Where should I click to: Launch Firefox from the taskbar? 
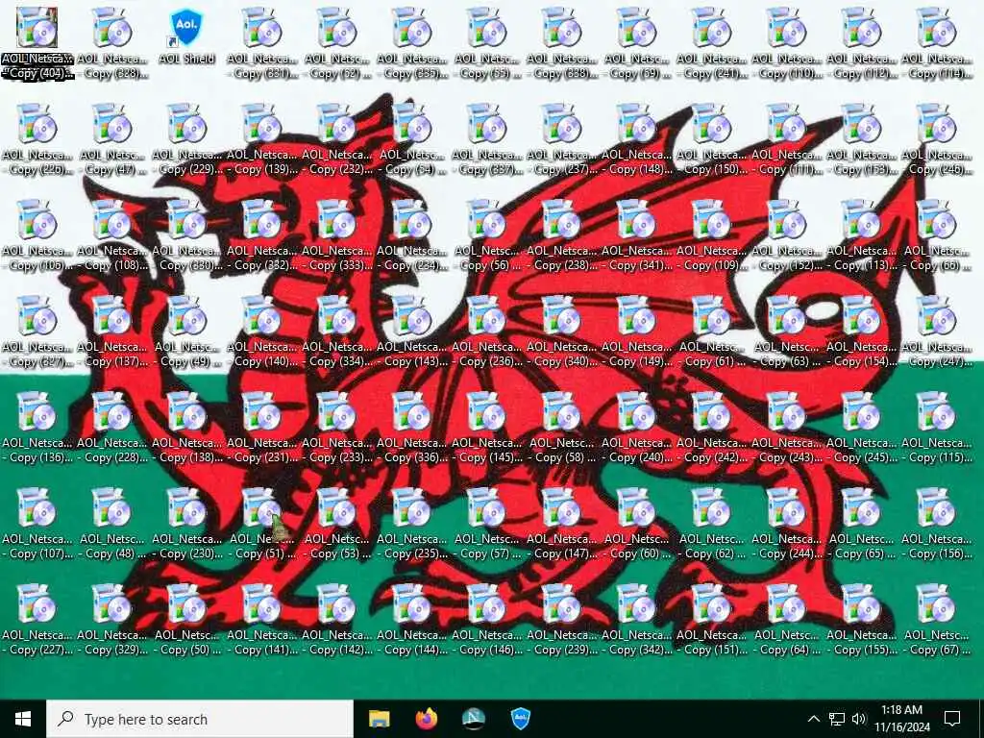point(427,719)
